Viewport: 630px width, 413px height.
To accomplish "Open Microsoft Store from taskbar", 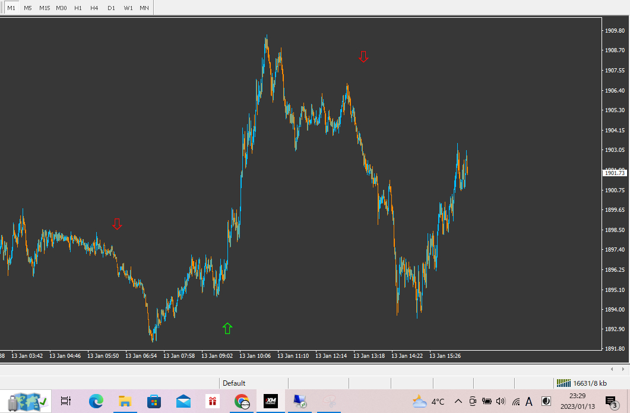I will (154, 401).
